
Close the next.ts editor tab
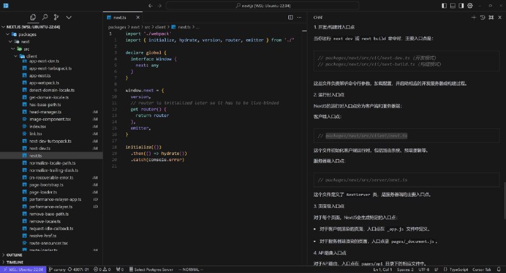tap(138, 18)
